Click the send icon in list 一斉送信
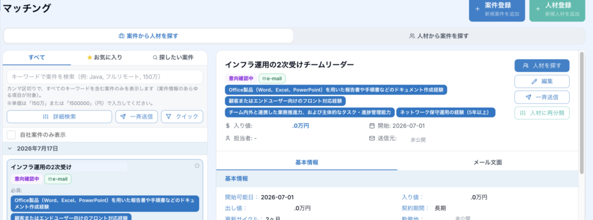The image size is (593, 220). pyautogui.click(x=123, y=117)
